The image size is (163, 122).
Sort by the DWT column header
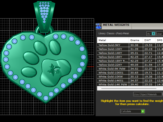pyautogui.click(x=149, y=40)
